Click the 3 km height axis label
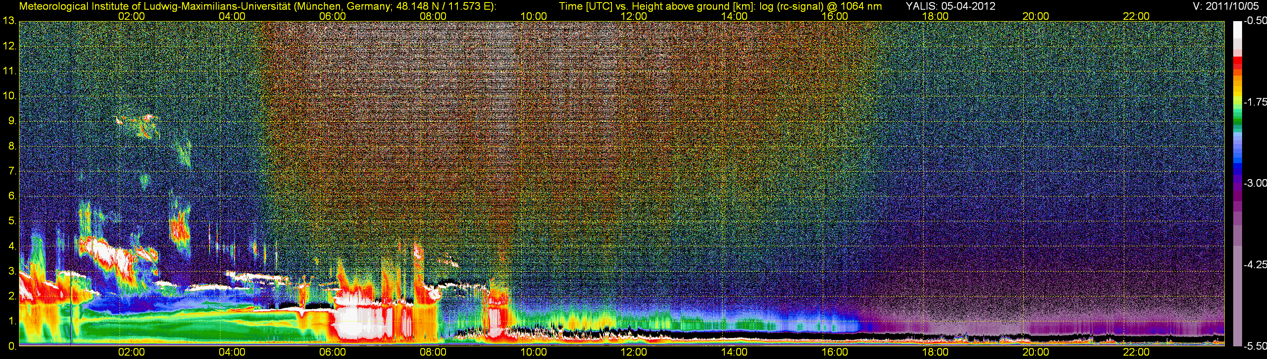 (x=12, y=272)
